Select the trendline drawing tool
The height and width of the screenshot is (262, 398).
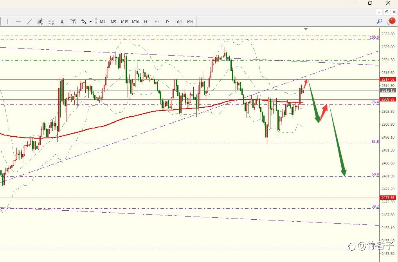[x=29, y=22]
